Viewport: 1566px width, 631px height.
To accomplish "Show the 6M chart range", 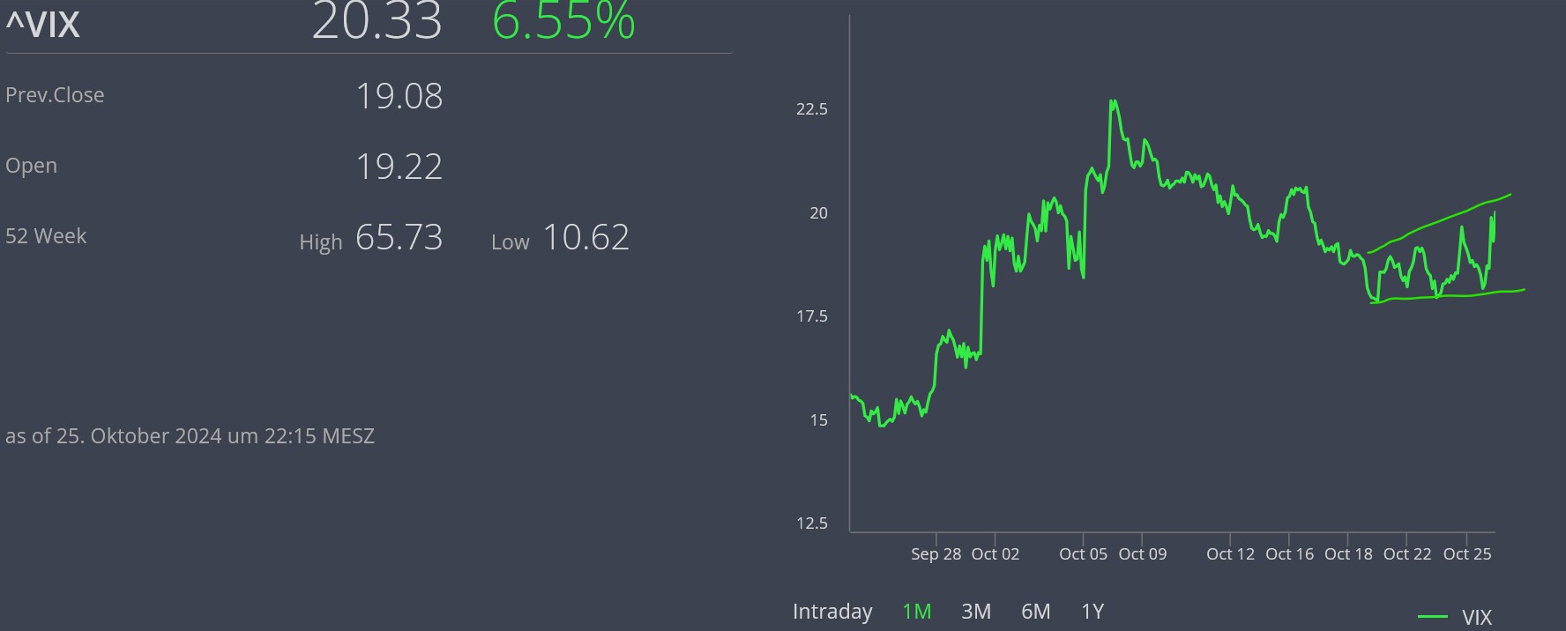I will [1035, 612].
